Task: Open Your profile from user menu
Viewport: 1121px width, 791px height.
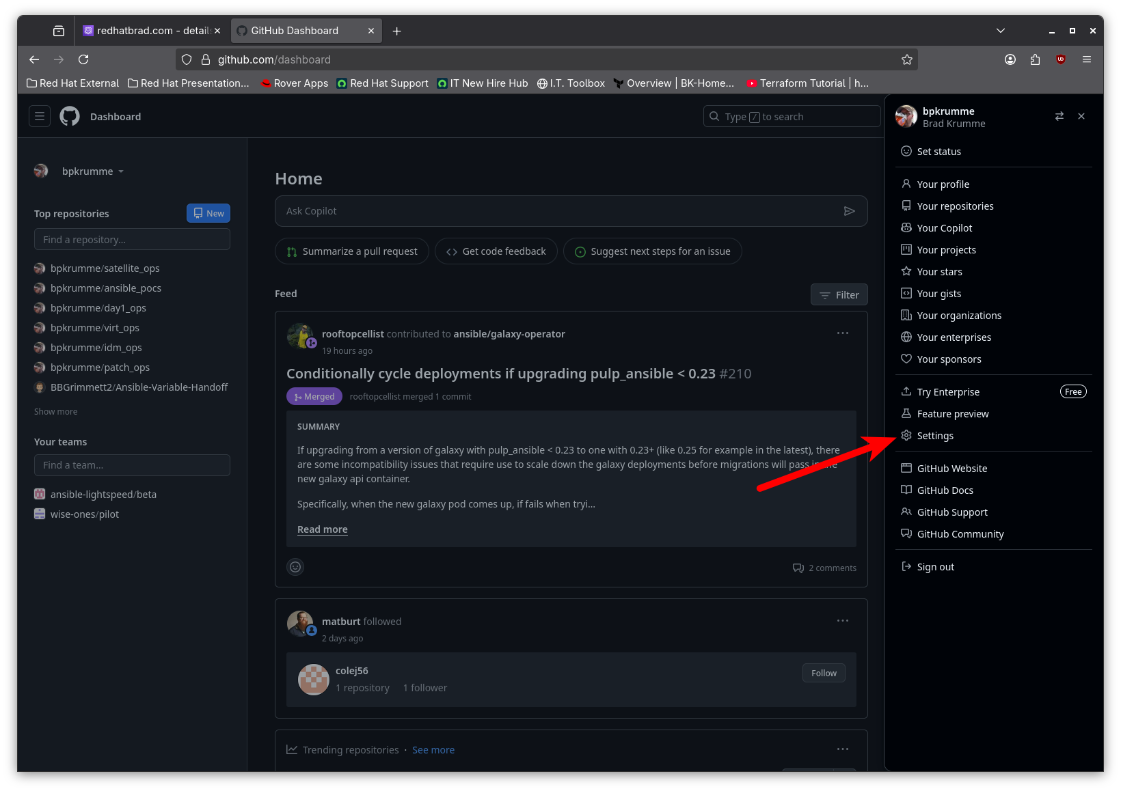Action: pos(994,184)
